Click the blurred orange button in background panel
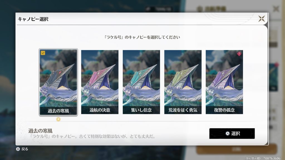Image resolution: width=285 pixels, height=160 pixels. tap(237, 149)
